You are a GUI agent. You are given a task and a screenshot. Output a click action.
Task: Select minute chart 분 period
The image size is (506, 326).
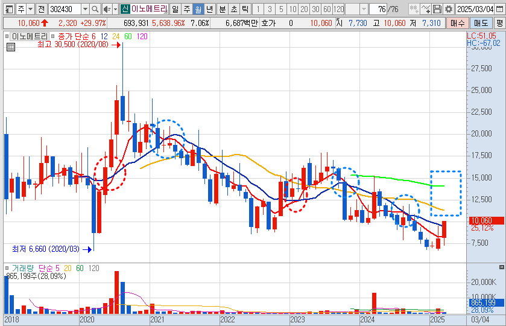[223, 9]
